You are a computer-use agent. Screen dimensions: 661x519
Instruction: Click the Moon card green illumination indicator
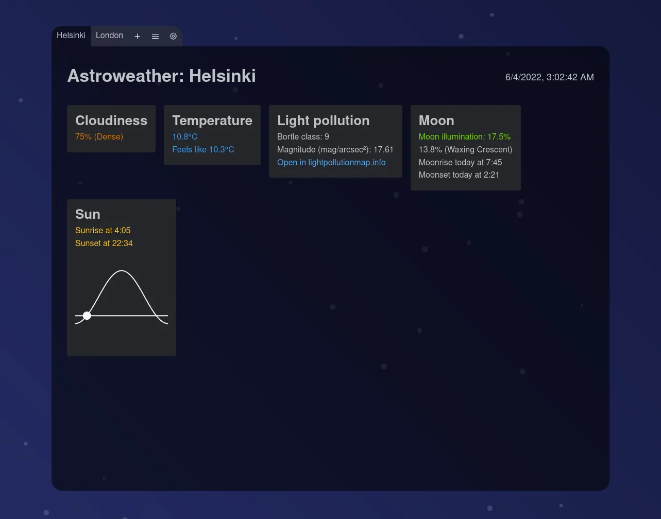465,136
